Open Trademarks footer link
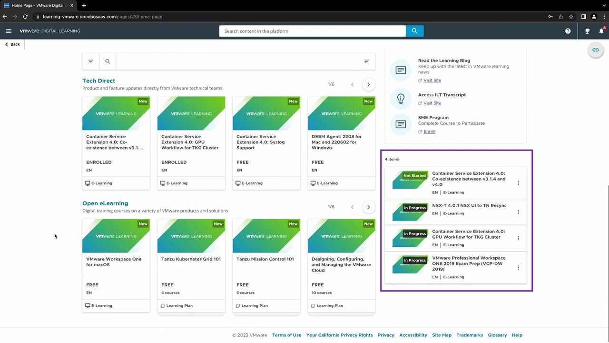This screenshot has width=609, height=343. pos(470,335)
